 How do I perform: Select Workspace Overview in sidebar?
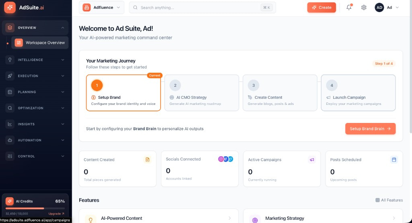click(40, 43)
